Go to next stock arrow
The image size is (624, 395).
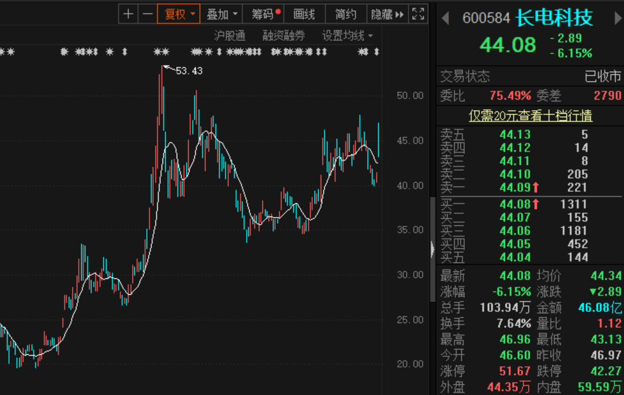coord(618,18)
